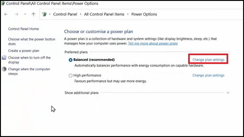Click the display turn-off icon in sidebar
The height and width of the screenshot is (137, 244).
(x=4, y=58)
